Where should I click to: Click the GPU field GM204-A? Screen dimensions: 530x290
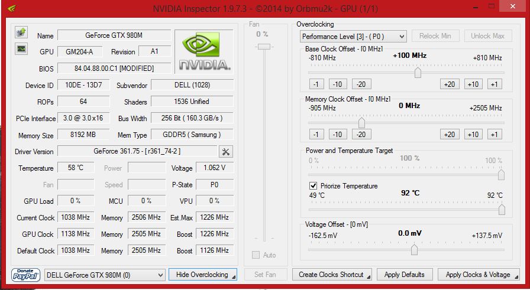pyautogui.click(x=80, y=51)
